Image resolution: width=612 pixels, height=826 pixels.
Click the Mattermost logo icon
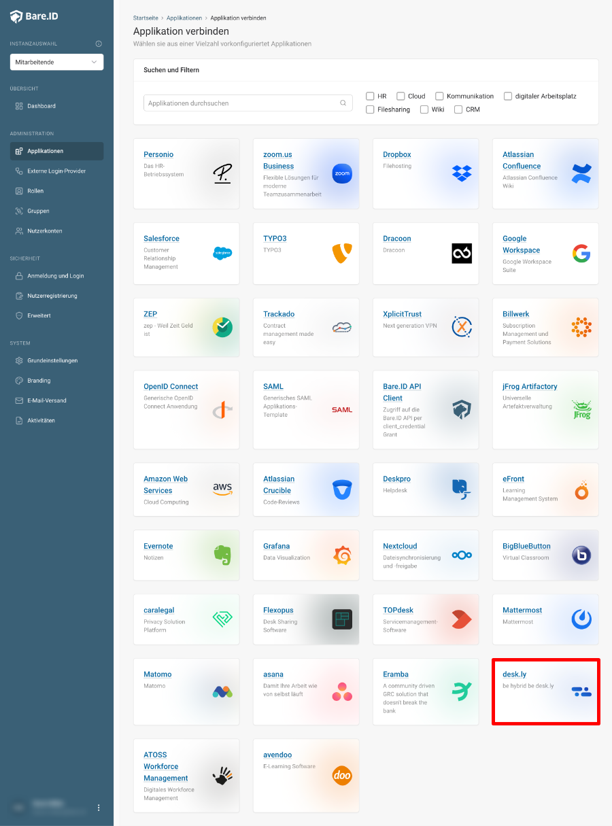[581, 619]
